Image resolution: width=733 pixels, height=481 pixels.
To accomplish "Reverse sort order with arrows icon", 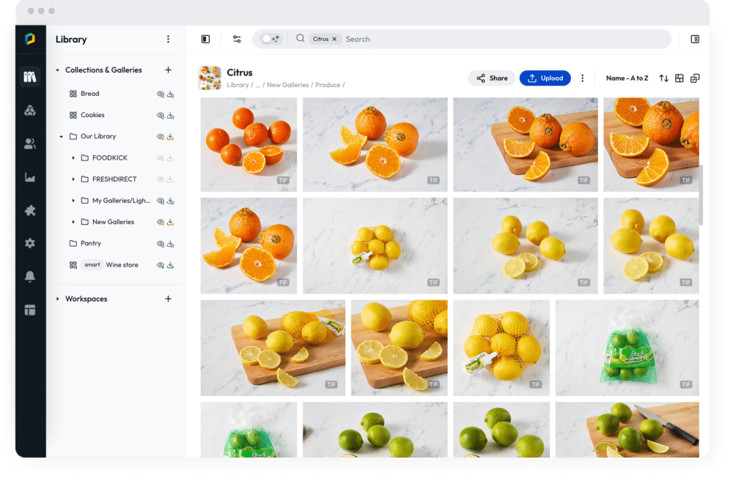I will tap(663, 78).
